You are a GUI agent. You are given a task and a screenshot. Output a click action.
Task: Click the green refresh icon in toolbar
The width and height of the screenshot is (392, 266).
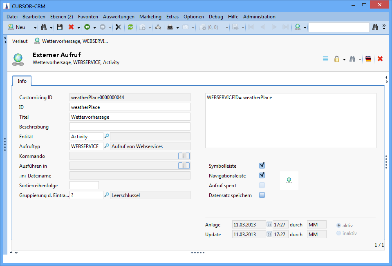(130, 27)
